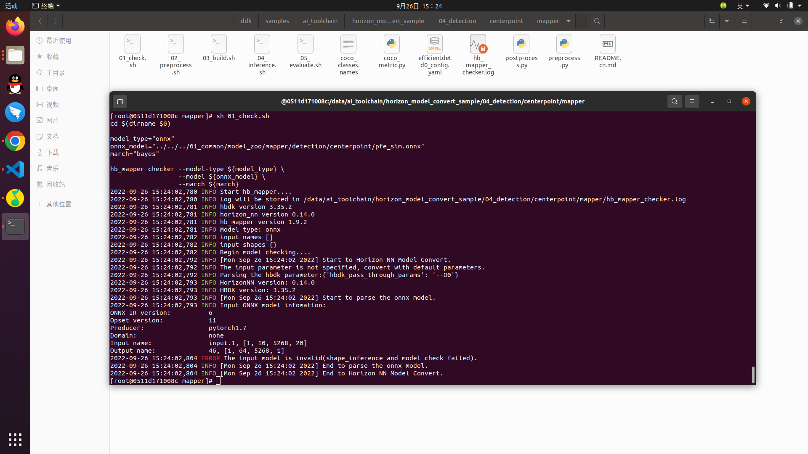The height and width of the screenshot is (454, 808).
Task: Open view options dropdown arrow
Action: (727, 21)
